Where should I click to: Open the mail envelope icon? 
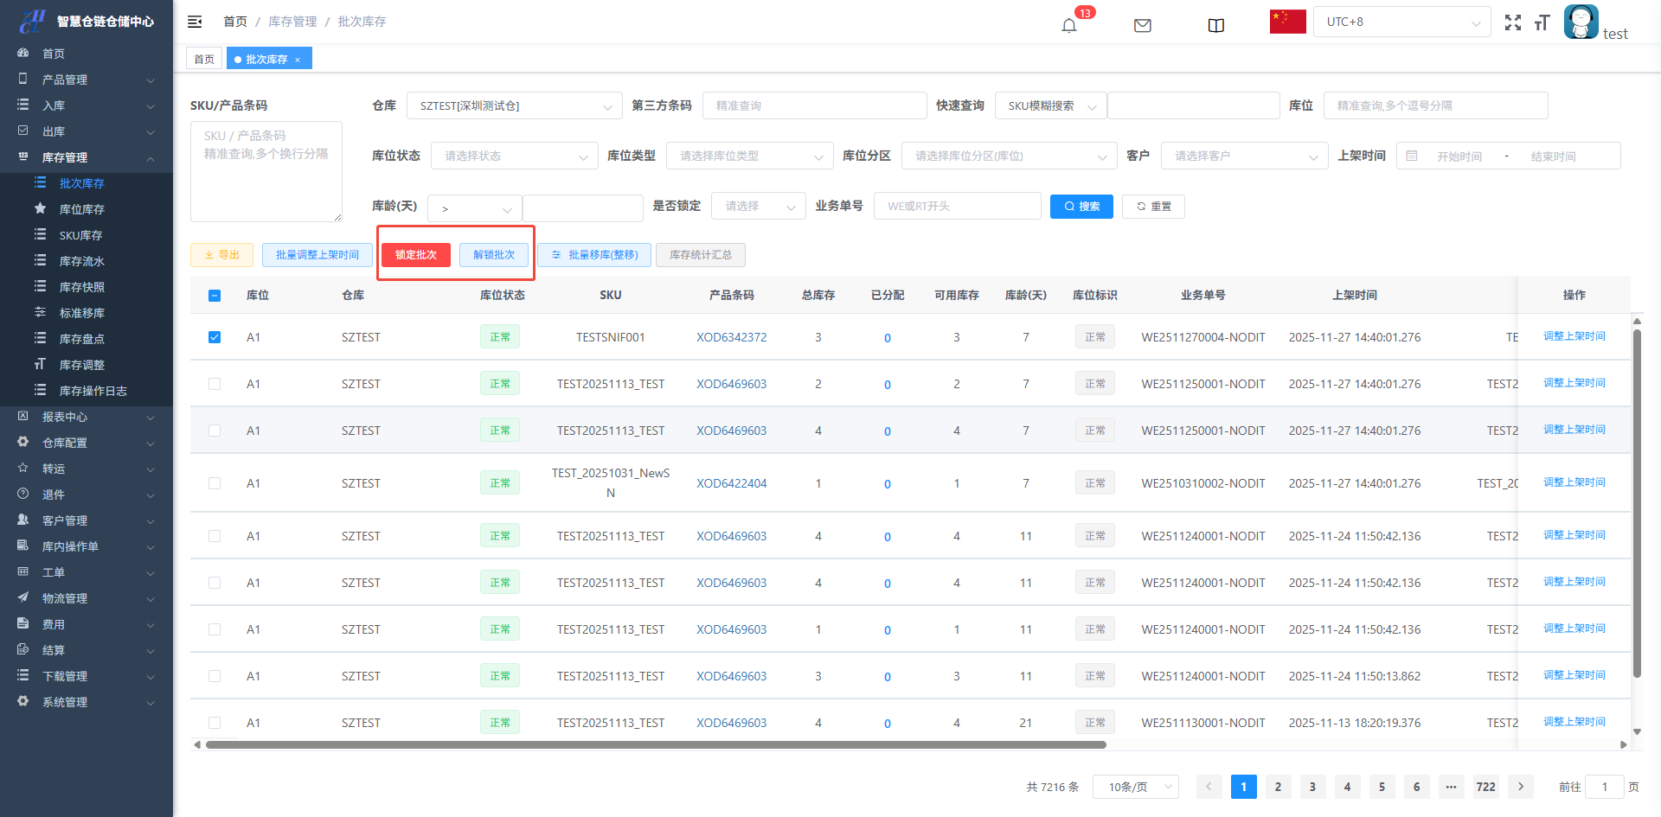1142,25
